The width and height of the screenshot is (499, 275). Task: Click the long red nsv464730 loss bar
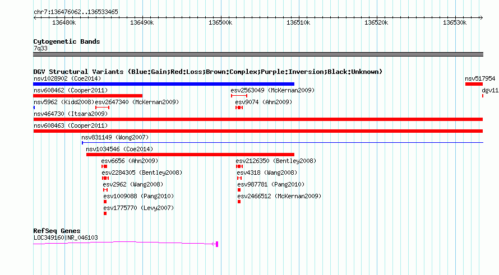coord(258,119)
